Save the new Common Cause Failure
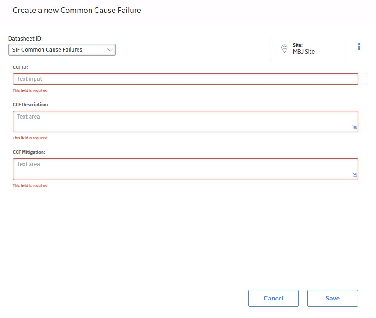Viewport: 376px width, 318px height. [332, 298]
